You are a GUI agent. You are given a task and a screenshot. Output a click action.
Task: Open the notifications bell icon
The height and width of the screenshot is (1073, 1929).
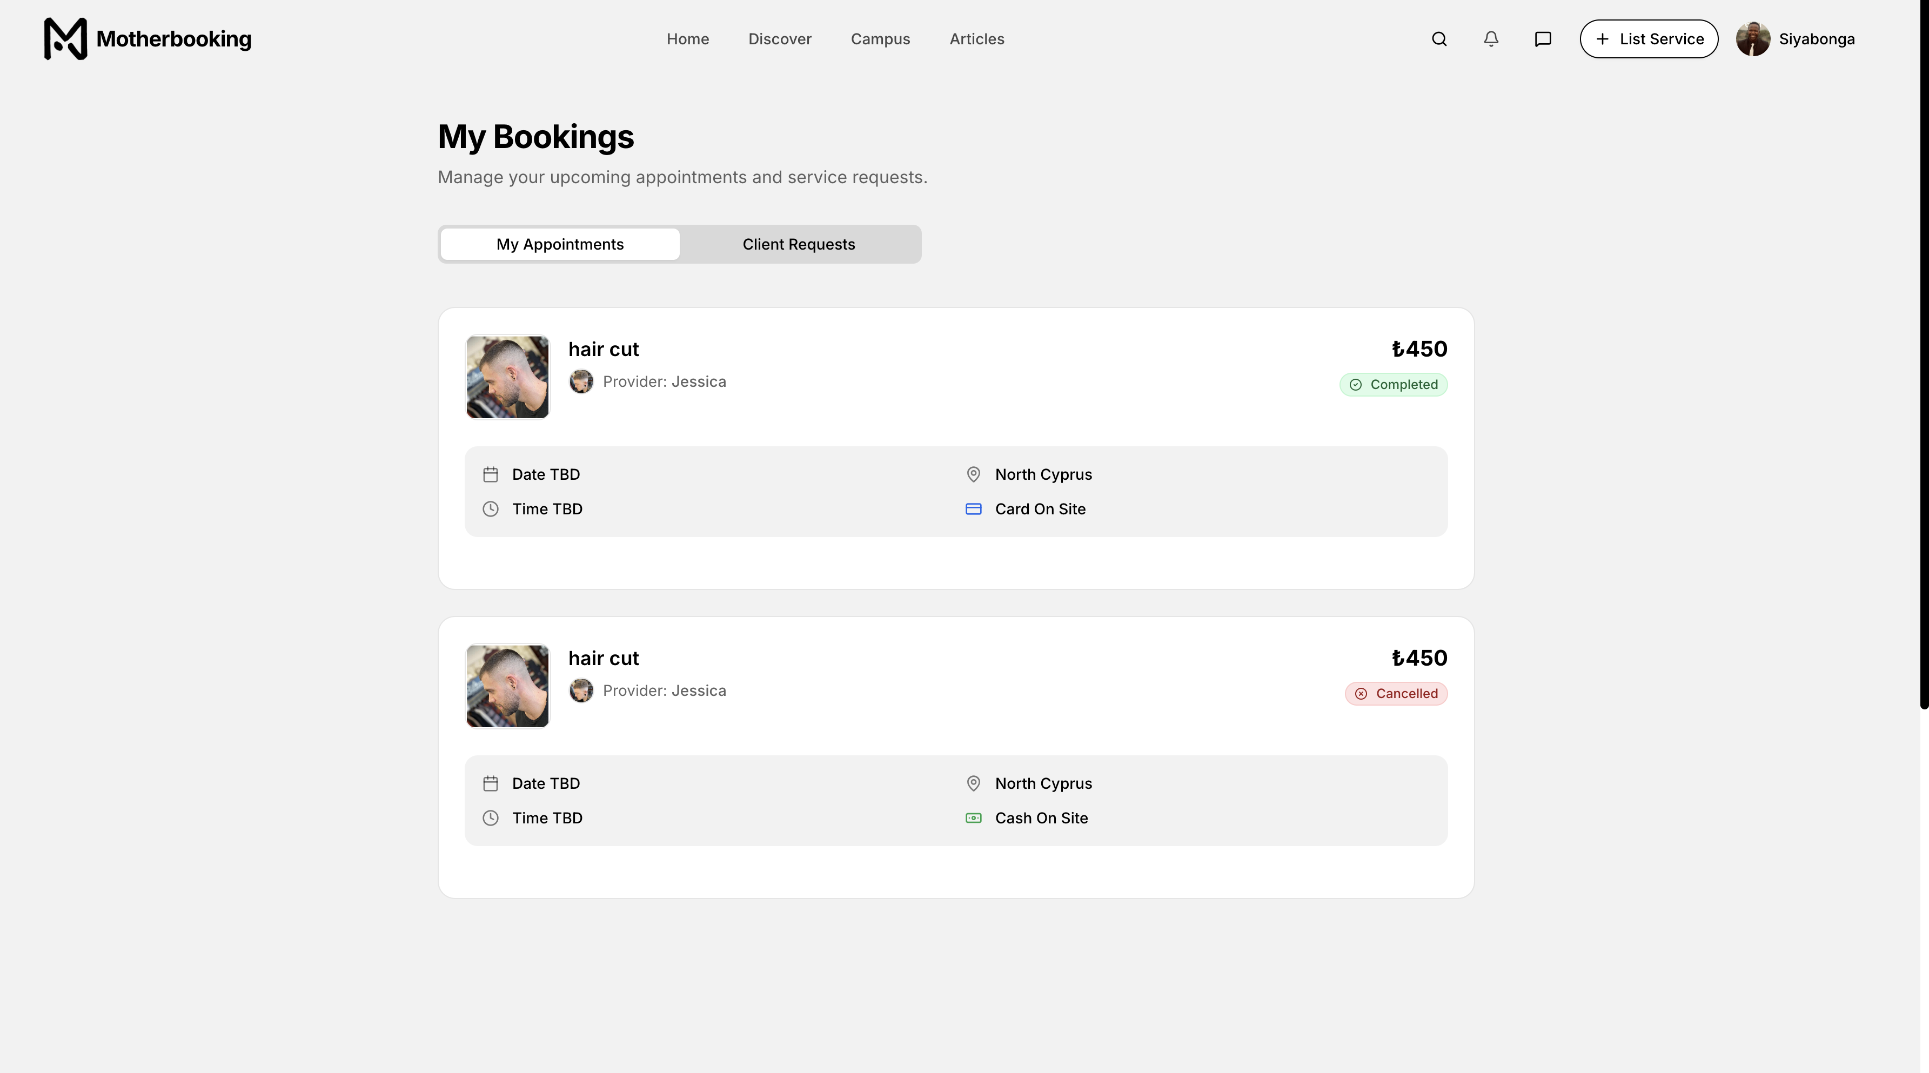[x=1490, y=39]
